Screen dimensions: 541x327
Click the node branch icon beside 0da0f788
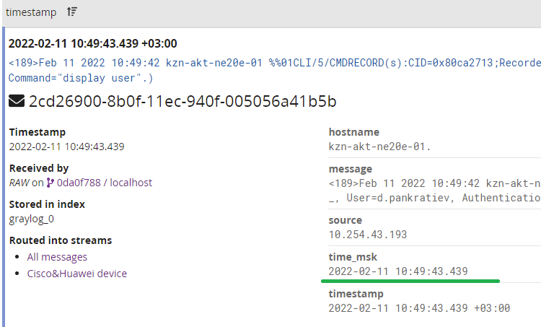pos(50,183)
